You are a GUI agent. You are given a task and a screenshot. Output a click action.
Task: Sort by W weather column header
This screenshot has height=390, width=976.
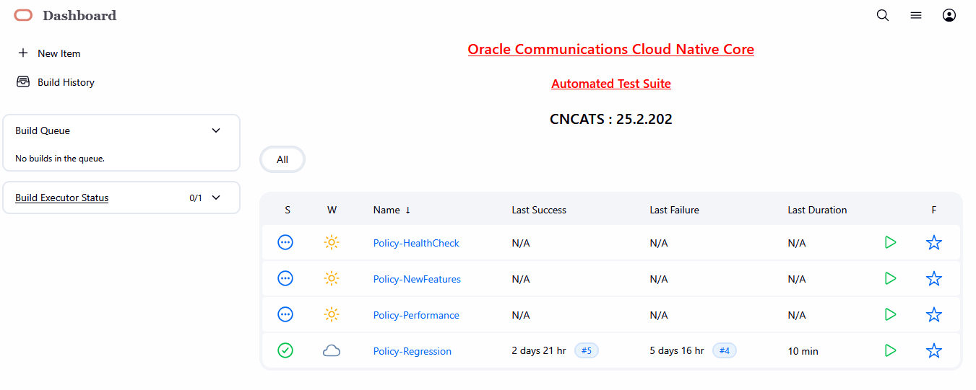coord(332,210)
